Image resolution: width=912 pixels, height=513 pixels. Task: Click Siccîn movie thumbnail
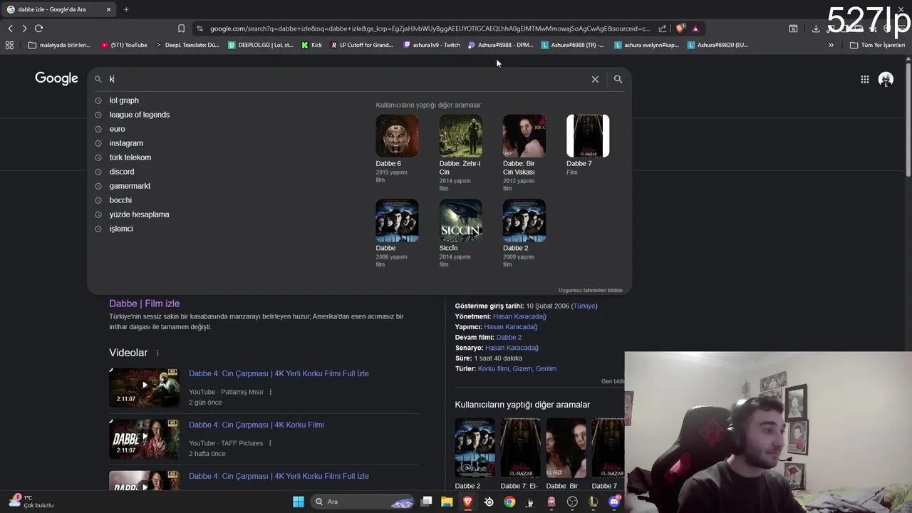click(x=460, y=220)
